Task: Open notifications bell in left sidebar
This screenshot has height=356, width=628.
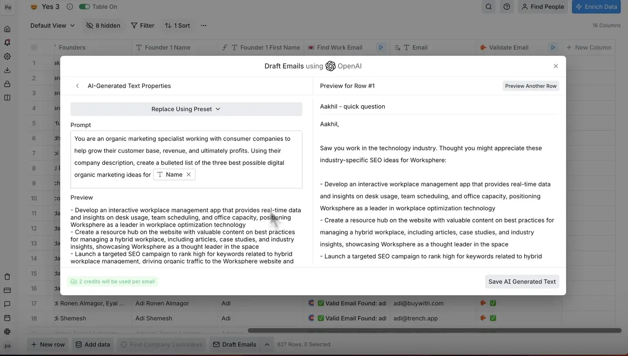Action: coord(7,43)
